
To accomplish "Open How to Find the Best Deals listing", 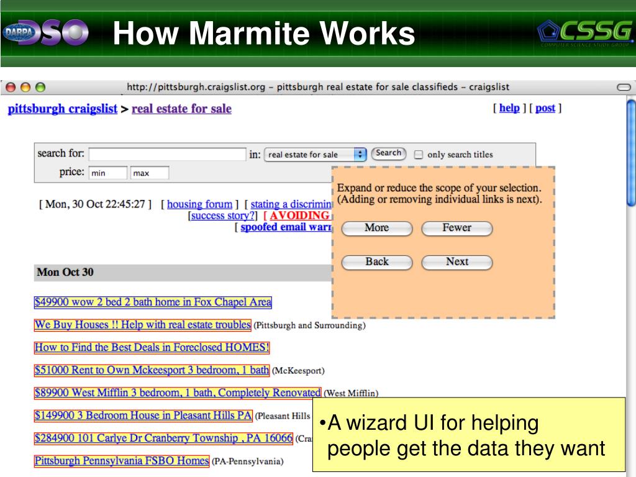I will point(152,348).
